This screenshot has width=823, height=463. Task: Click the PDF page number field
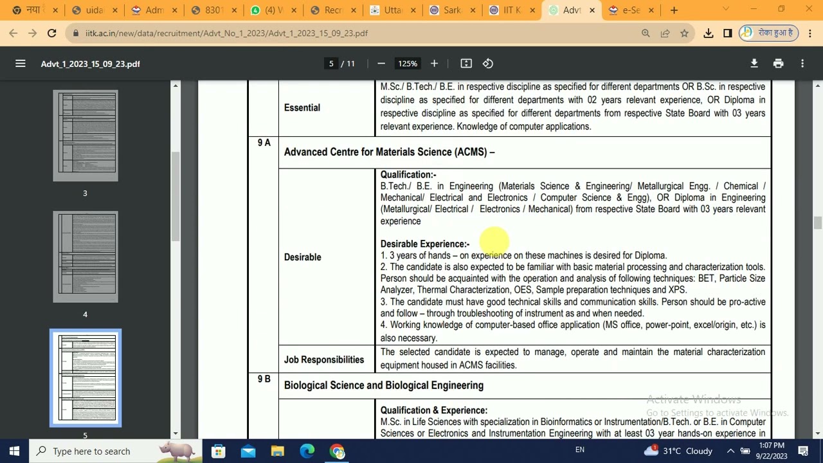pos(331,64)
